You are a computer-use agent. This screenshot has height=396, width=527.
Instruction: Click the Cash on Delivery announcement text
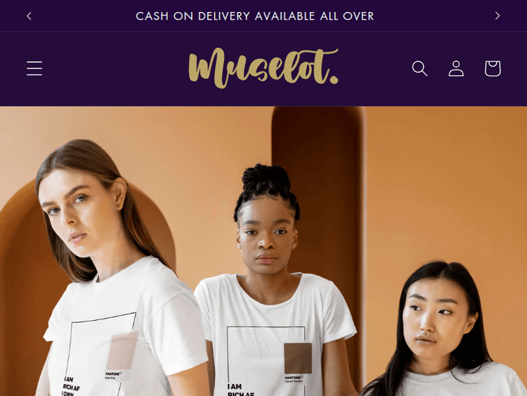[x=255, y=16]
